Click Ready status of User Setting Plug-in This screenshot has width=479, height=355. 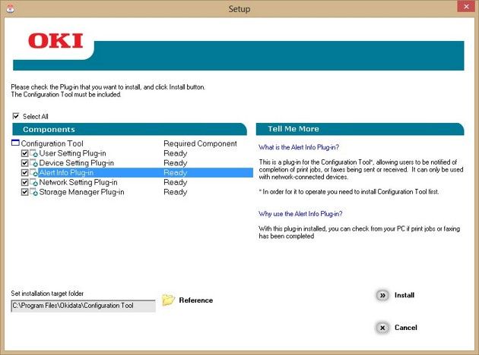click(x=176, y=153)
